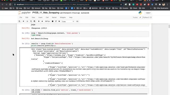Open the lang bookmarks folder

[19, 8]
